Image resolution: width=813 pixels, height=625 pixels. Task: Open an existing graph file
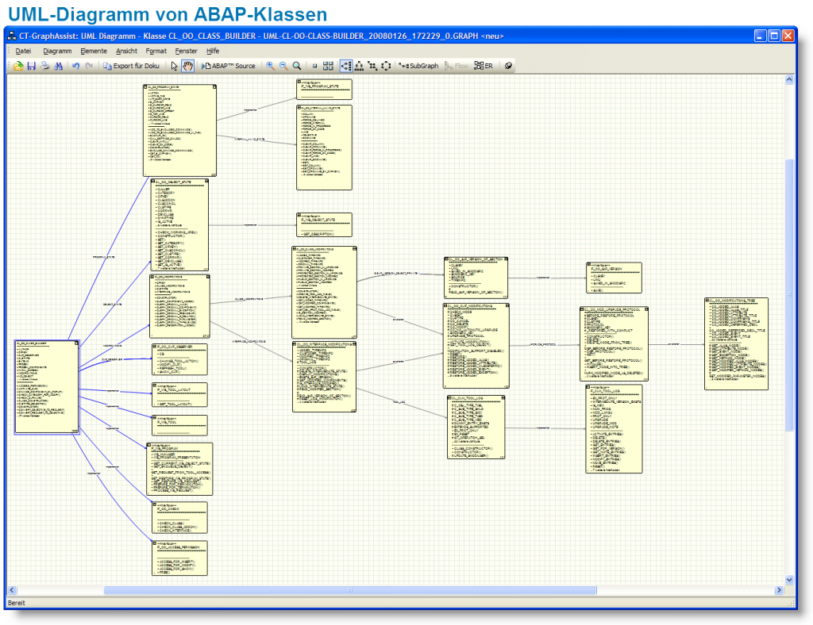[x=18, y=66]
